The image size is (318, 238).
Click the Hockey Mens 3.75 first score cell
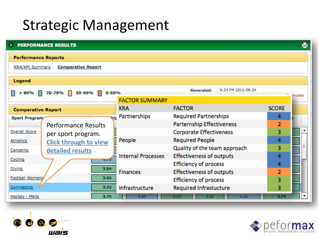click(107, 196)
